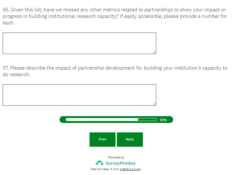The image size is (234, 175).
Task: Grab question 56 text box resize handle
Action: (154, 52)
